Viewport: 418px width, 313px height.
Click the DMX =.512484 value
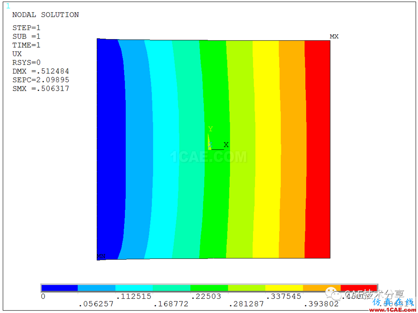pos(40,71)
